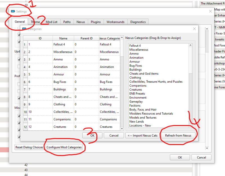The image size is (225, 176).
Task: Click Settings panel scroll down arrow
Action: click(x=207, y=148)
